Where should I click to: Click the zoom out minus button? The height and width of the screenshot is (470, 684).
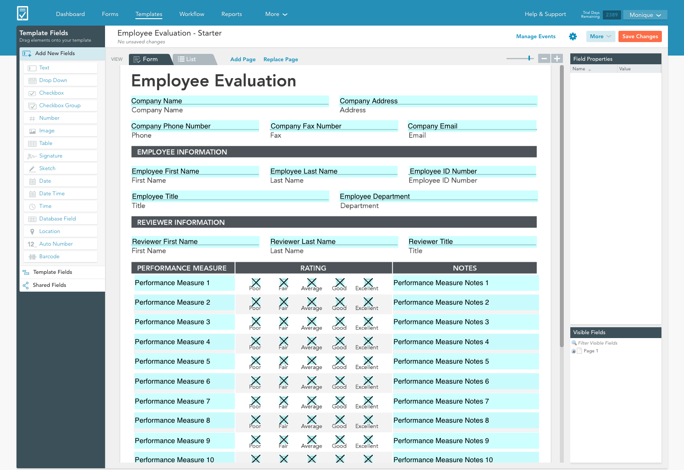tap(544, 59)
